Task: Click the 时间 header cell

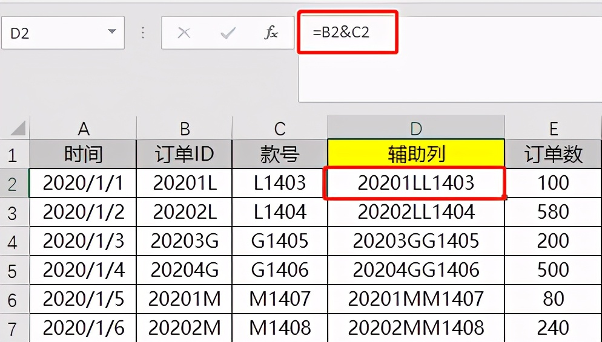Action: tap(84, 154)
